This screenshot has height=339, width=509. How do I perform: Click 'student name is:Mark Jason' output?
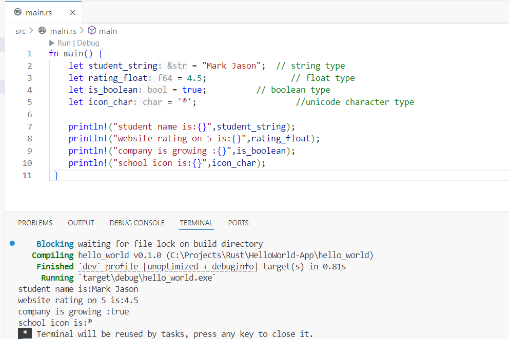[78, 289]
